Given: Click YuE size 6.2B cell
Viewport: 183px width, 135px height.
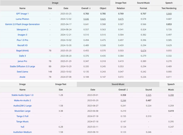Looking at the screenshot, I should pyautogui.click(x=61, y=127).
